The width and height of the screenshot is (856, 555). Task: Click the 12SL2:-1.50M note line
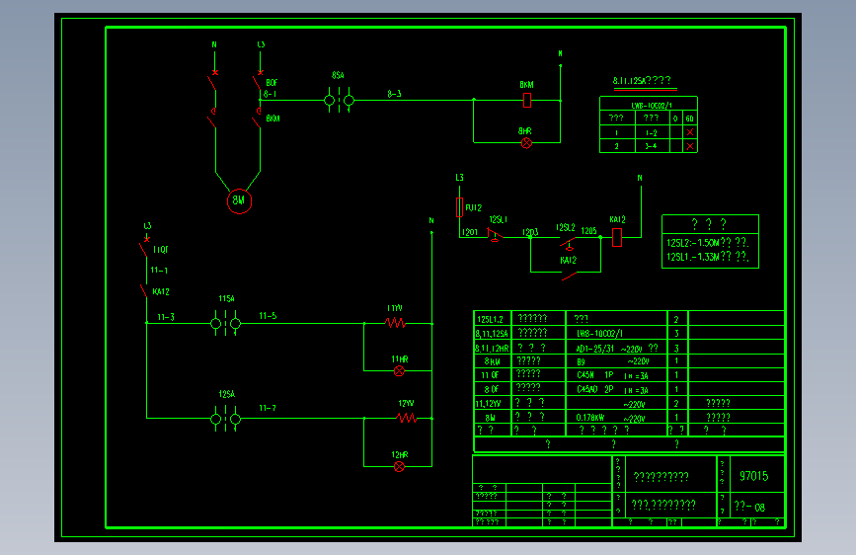(x=707, y=243)
